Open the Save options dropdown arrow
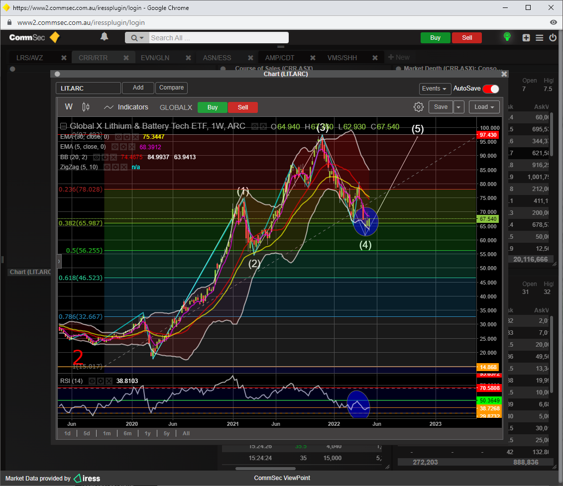 458,107
